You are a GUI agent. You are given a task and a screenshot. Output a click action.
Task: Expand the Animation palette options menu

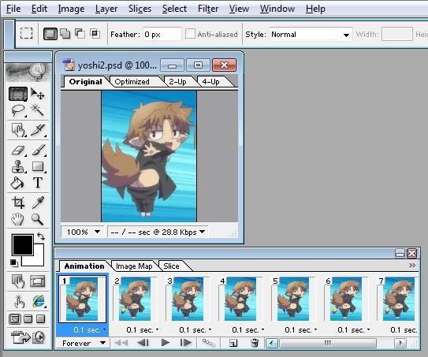(412, 266)
